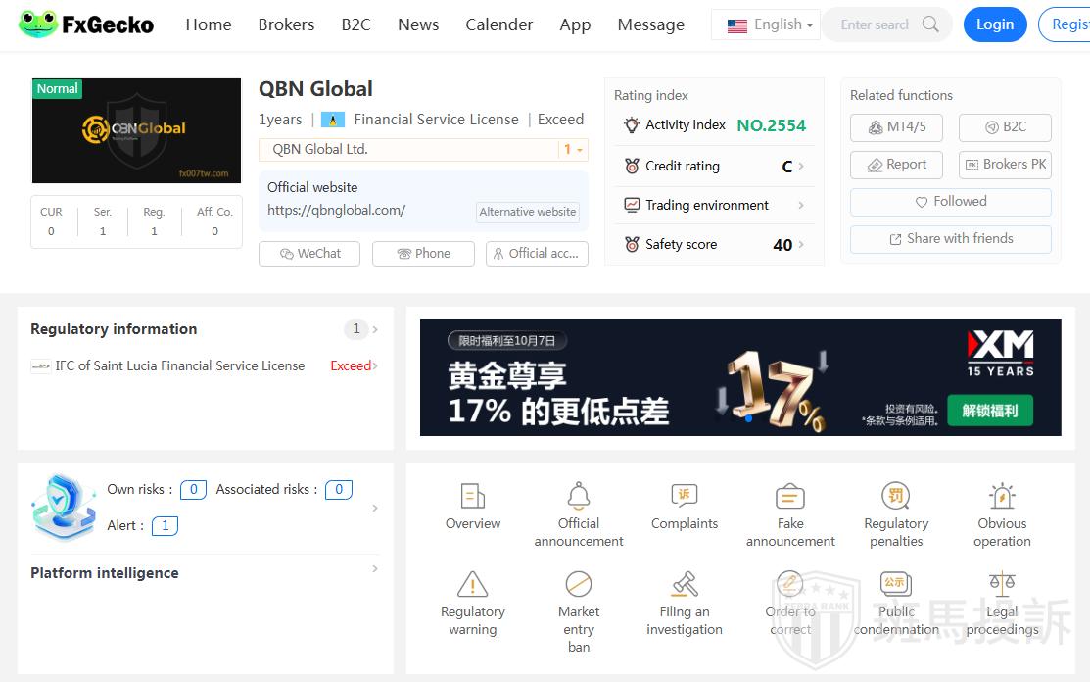
Task: Open the Brokers menu item
Action: [286, 25]
